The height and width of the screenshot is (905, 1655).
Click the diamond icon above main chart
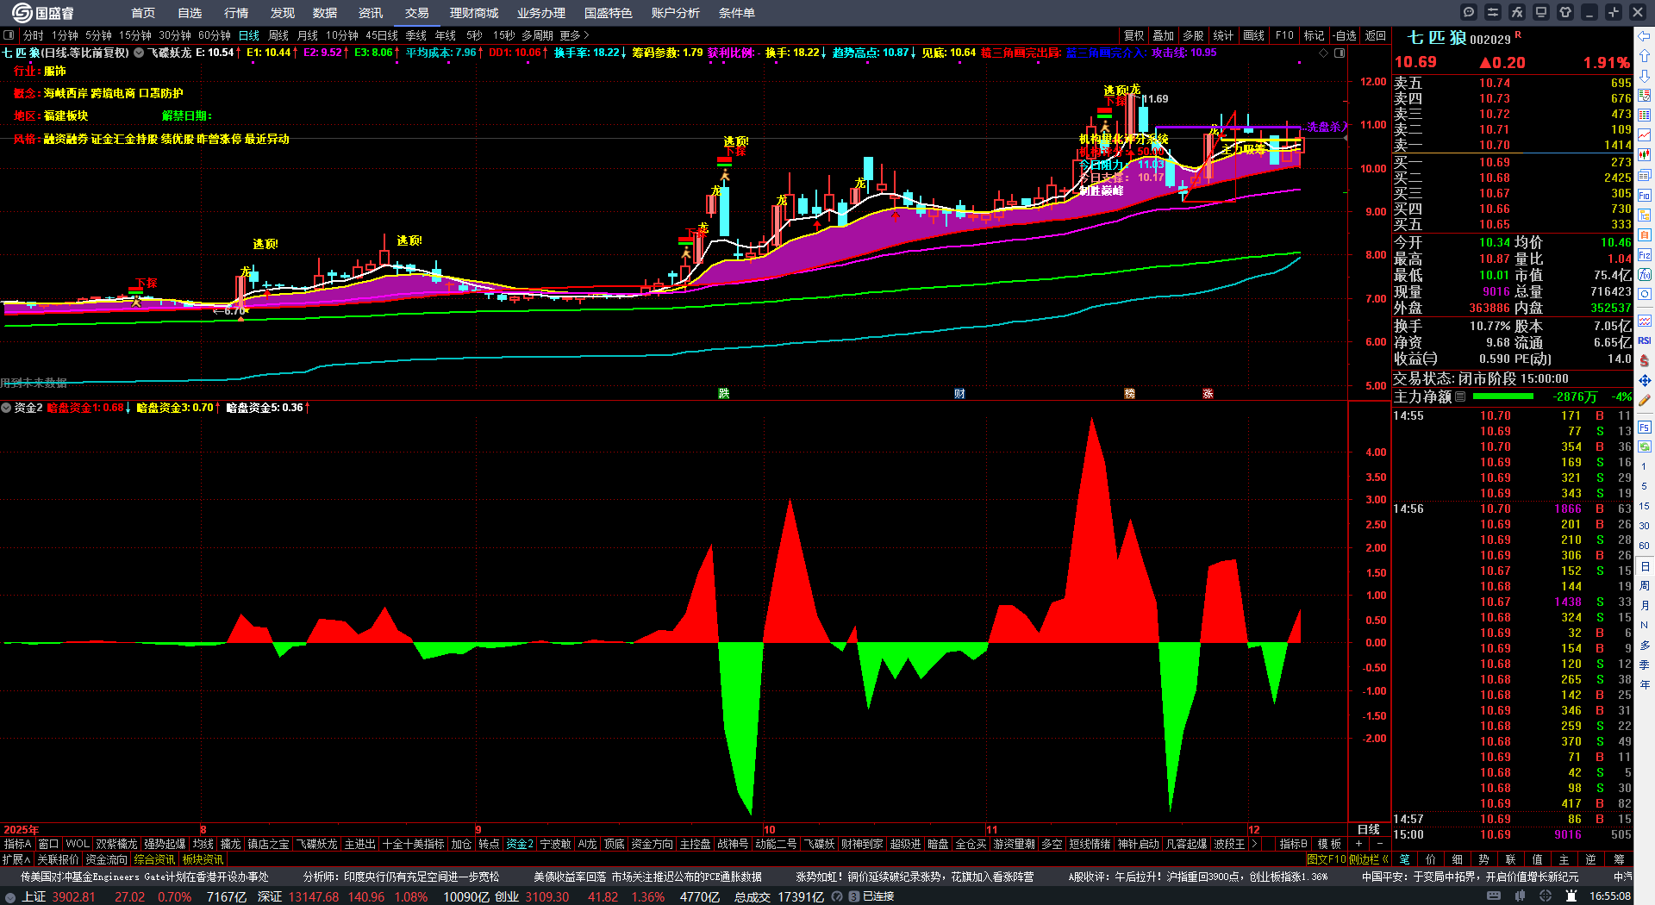(1324, 53)
